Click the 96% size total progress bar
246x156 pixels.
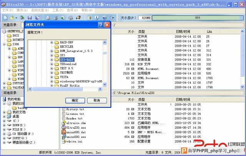tap(198, 18)
